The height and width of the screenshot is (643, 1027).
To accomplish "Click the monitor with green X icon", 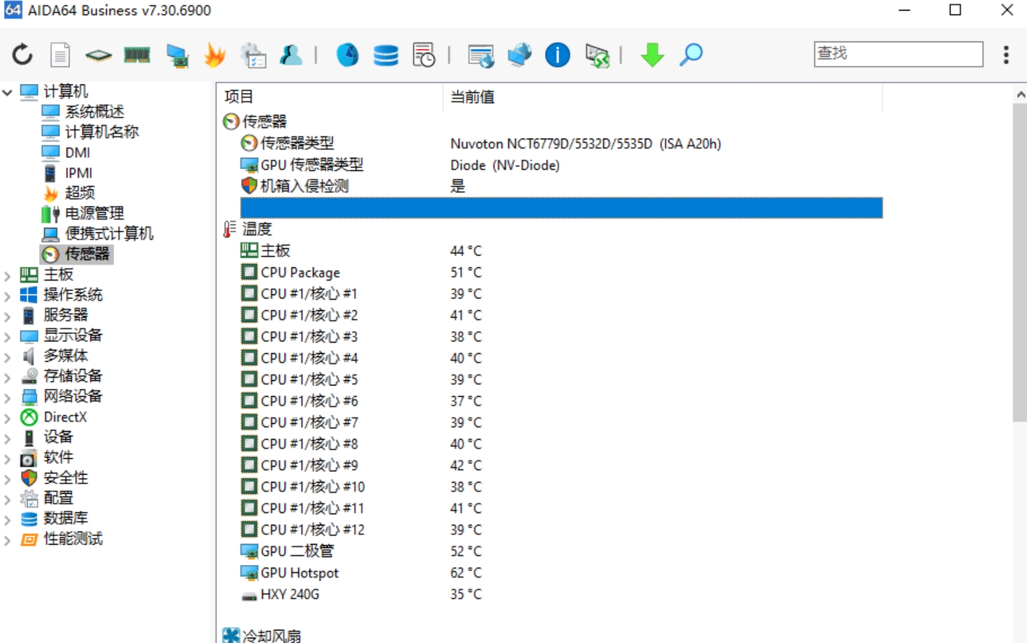I will 597,55.
